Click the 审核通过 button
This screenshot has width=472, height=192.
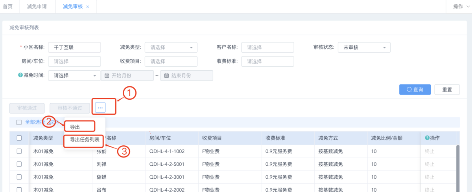point(27,108)
